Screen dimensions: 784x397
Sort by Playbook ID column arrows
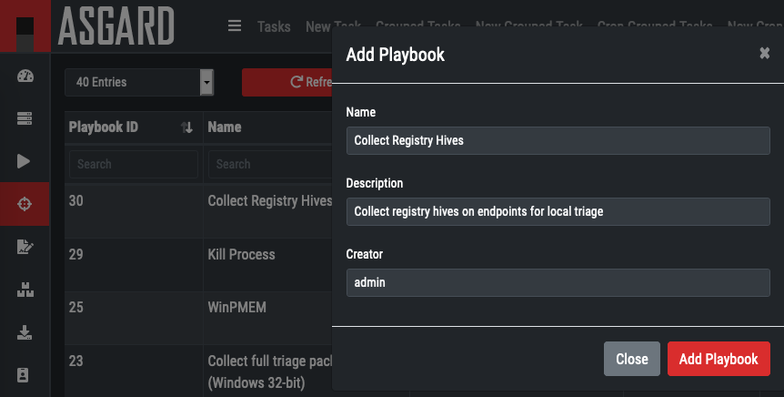[x=186, y=128]
